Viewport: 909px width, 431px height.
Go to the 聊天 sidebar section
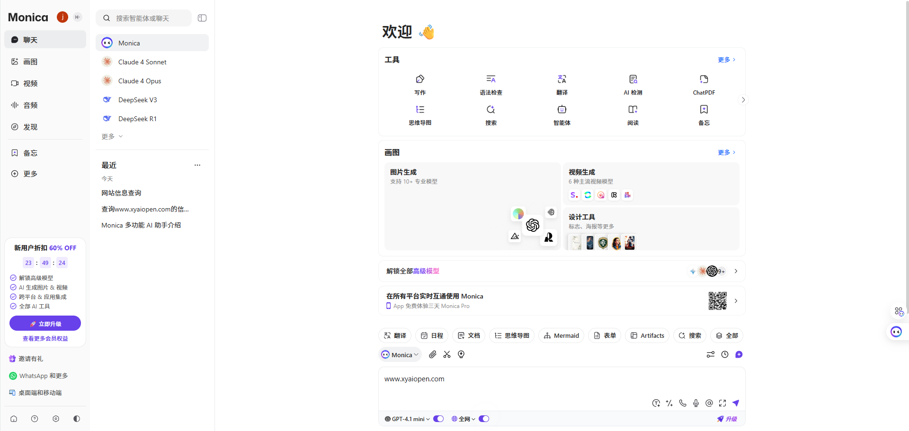[45, 40]
